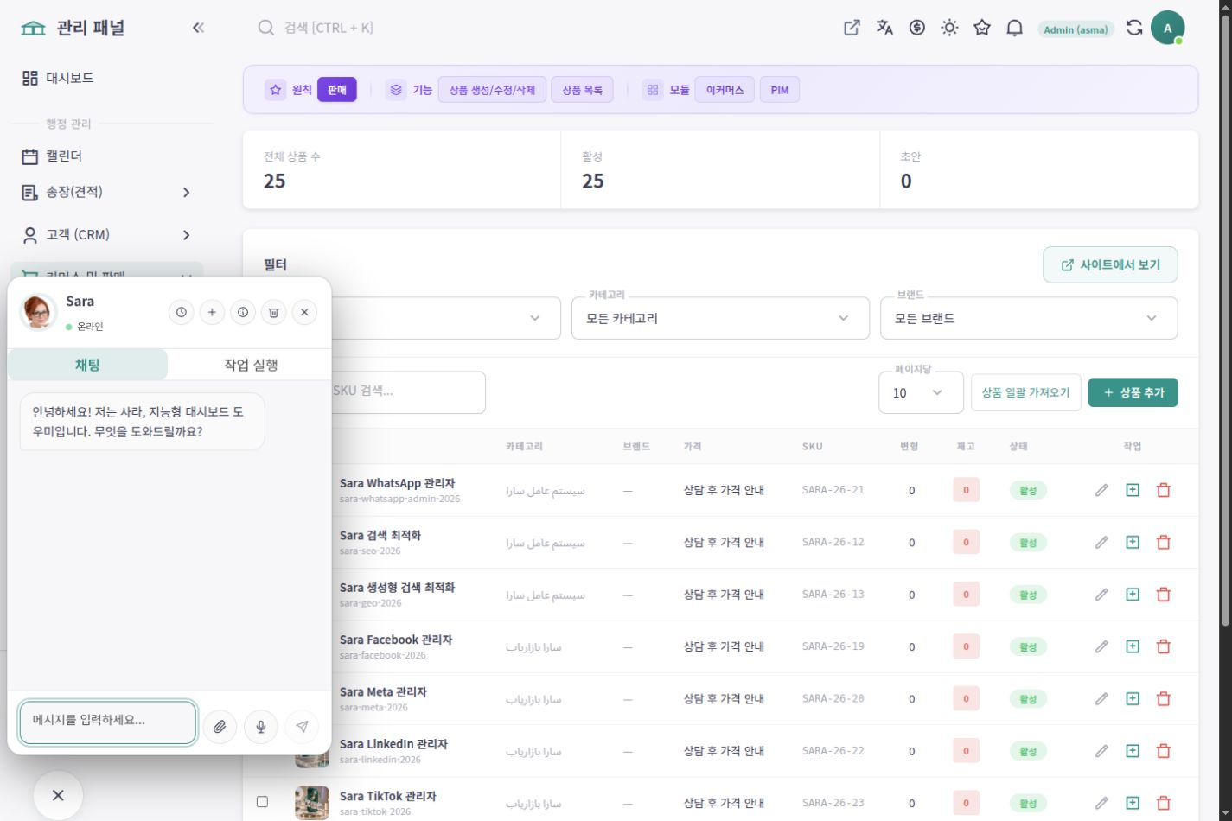Click the 사이트에서 보기 button
Viewport: 1232px width, 821px height.
click(1110, 264)
